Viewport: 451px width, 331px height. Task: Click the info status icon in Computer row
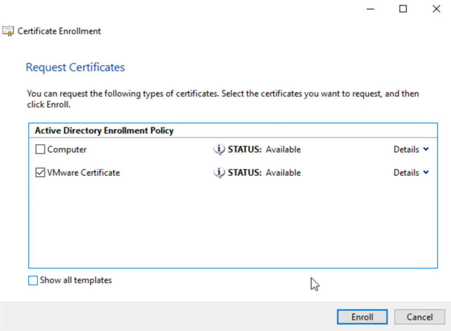[219, 150]
